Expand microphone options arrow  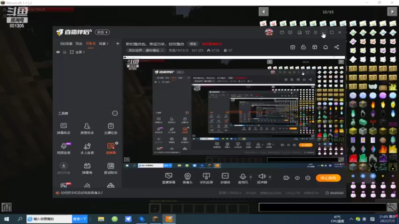(251, 177)
